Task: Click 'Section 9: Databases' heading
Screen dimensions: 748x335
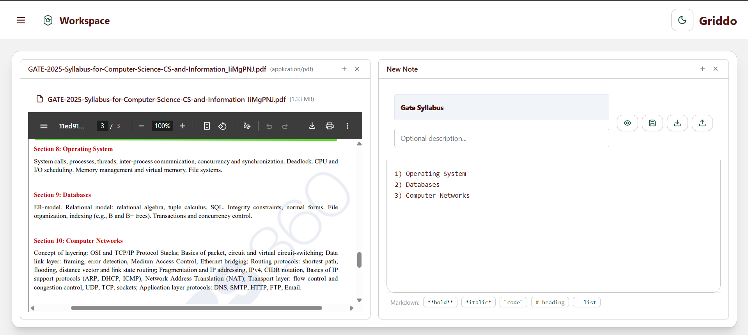Action: (62, 195)
